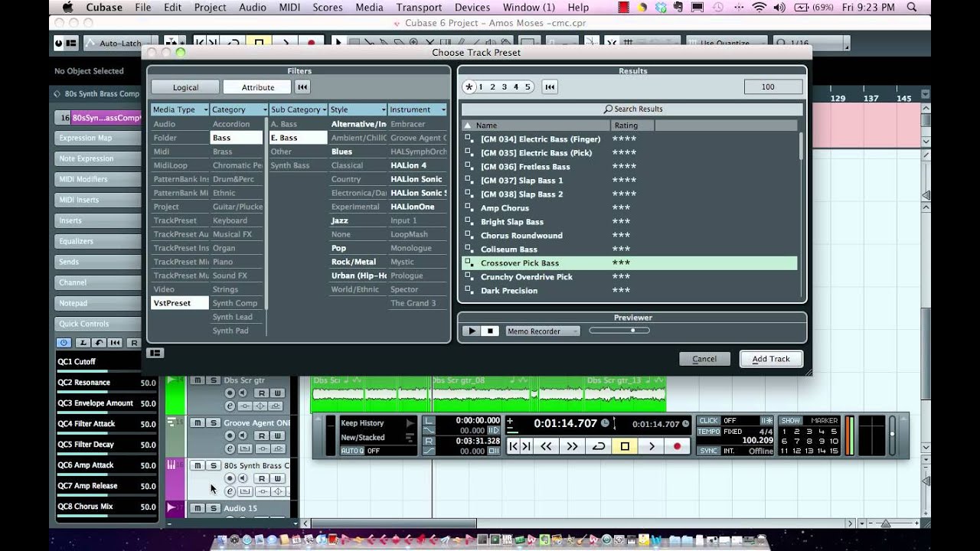Play the preset in Previewer
The width and height of the screenshot is (980, 551).
click(x=471, y=331)
